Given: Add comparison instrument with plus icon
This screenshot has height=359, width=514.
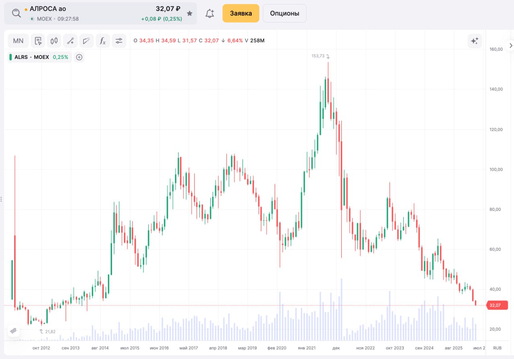Looking at the screenshot, I should pyautogui.click(x=80, y=57).
